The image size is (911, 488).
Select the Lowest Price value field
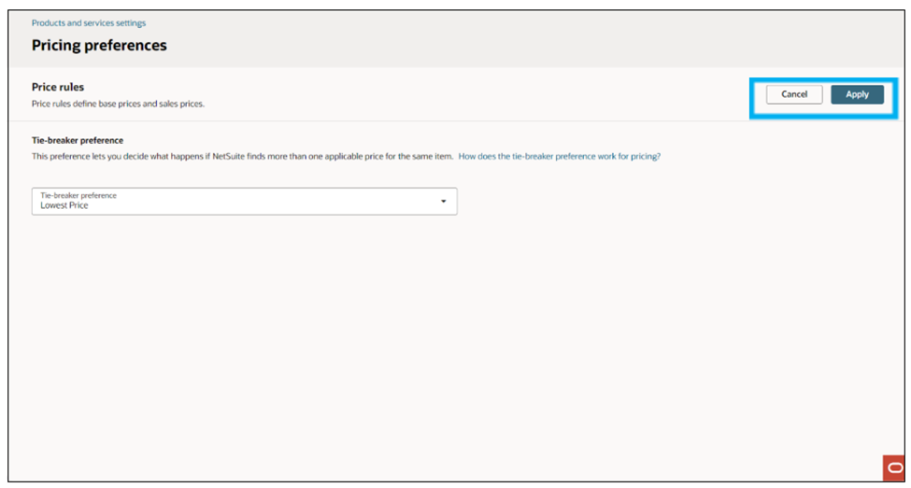(245, 202)
